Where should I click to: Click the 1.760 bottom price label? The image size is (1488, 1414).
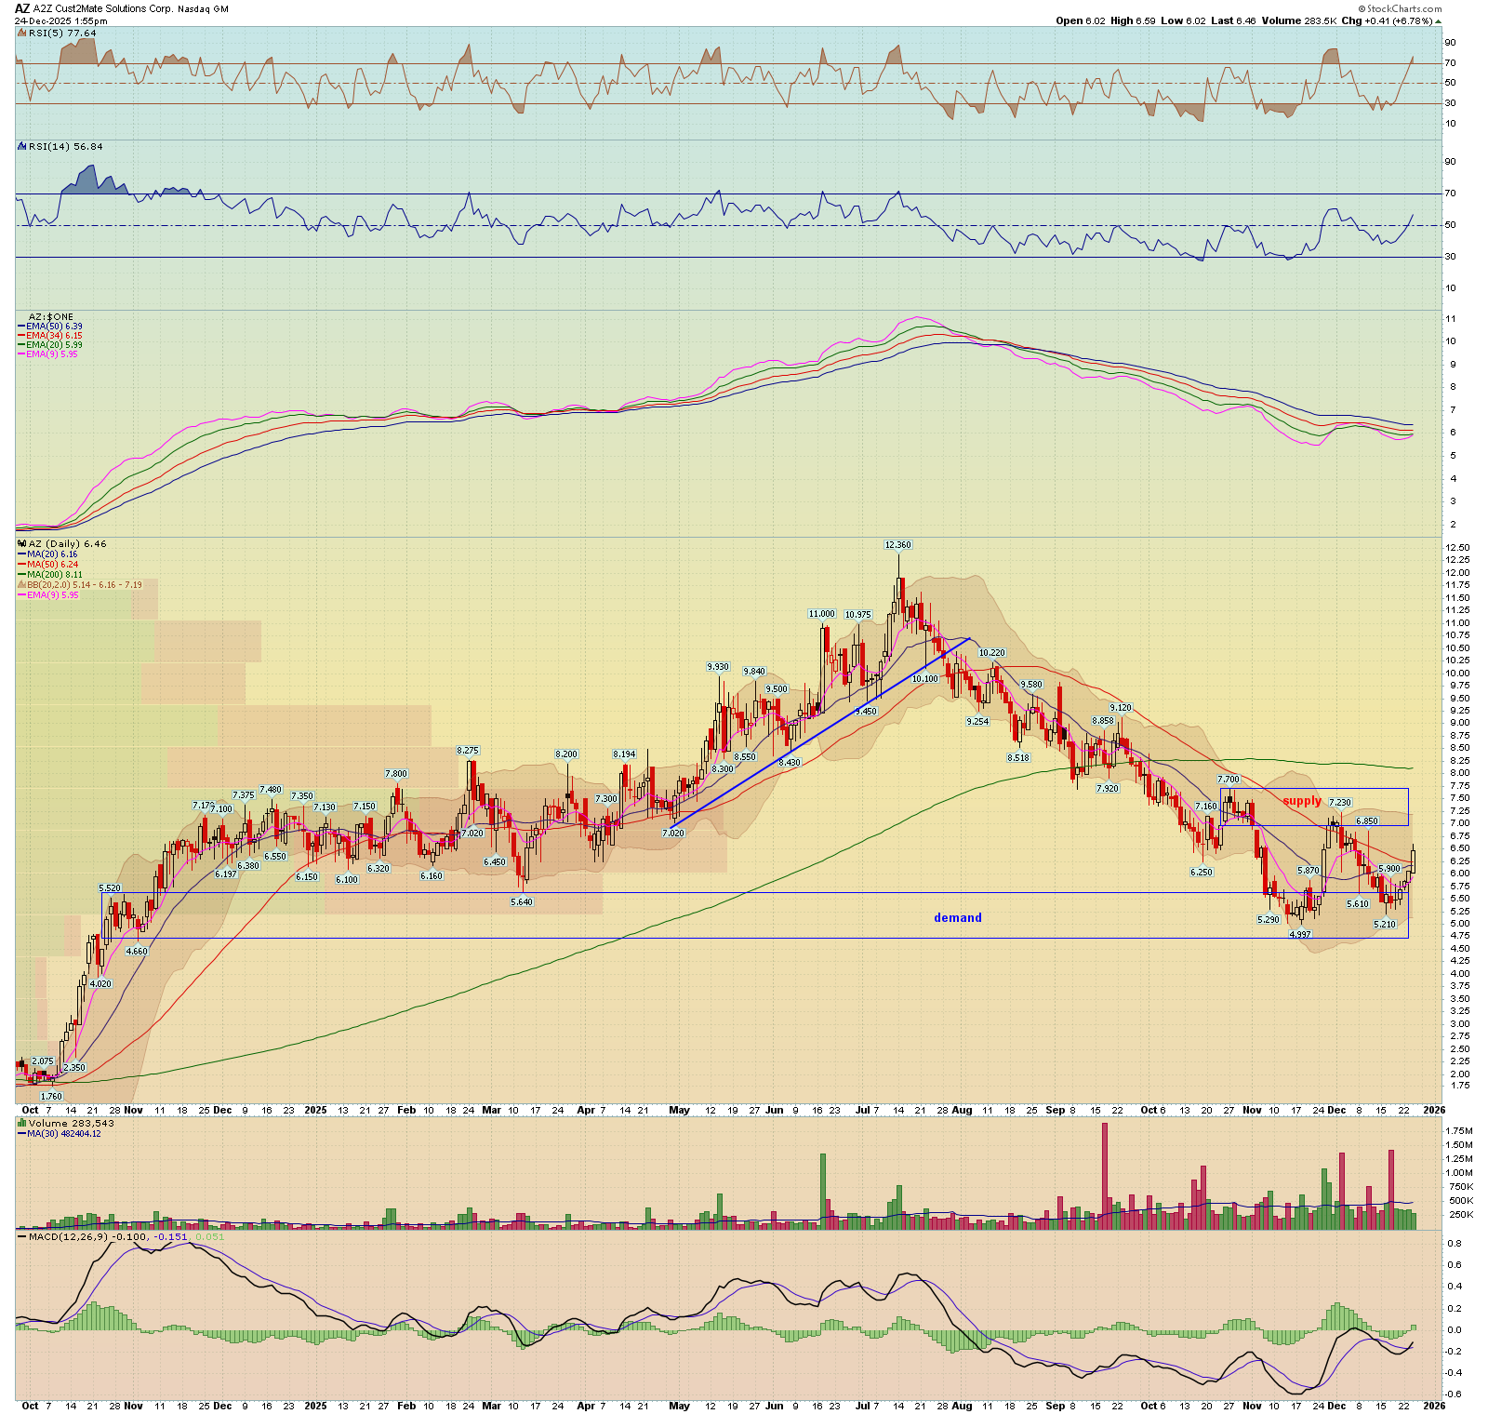tap(51, 1096)
